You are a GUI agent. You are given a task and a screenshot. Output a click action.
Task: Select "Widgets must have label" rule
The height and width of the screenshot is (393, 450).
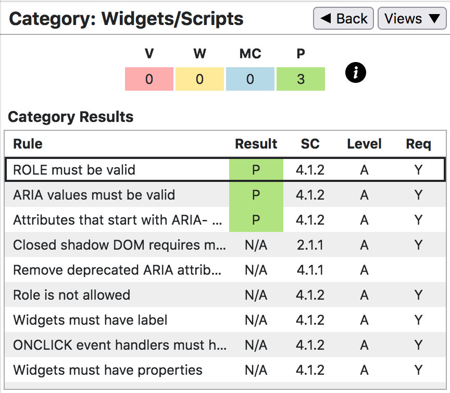coord(90,320)
